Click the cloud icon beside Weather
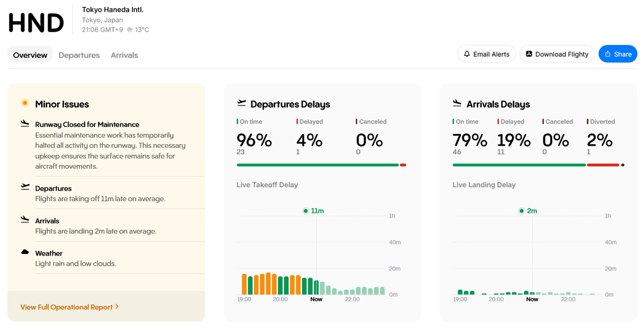This screenshot has height=330, width=643. [25, 252]
